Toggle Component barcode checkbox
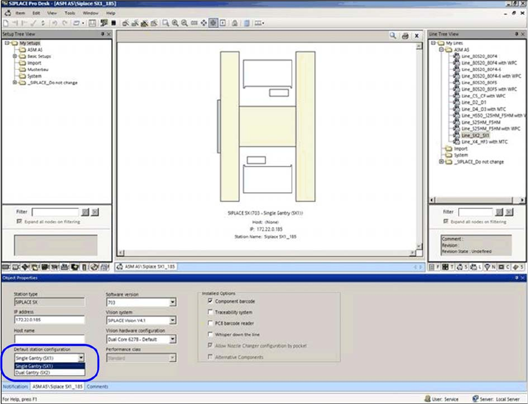The width and height of the screenshot is (528, 404). click(x=210, y=301)
